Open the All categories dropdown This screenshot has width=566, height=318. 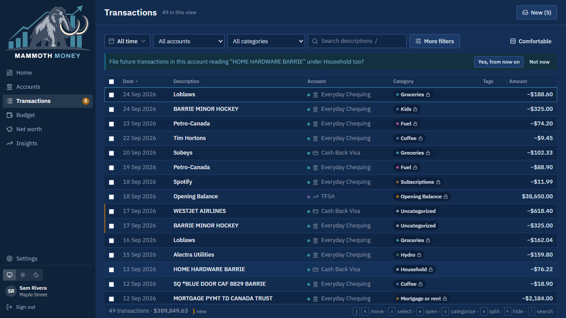tap(266, 41)
